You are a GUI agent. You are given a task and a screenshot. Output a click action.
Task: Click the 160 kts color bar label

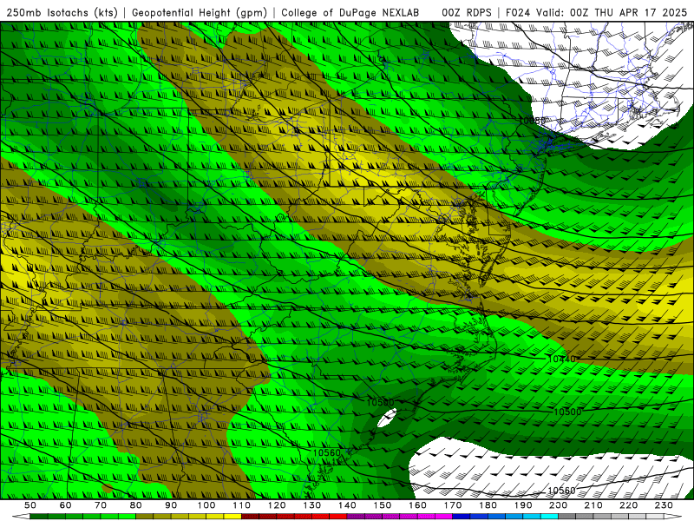coord(417,505)
